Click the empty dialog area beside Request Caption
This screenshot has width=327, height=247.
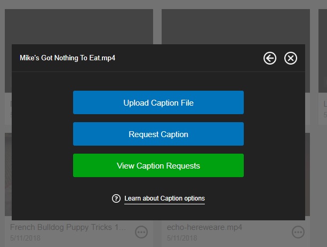(x=43, y=134)
